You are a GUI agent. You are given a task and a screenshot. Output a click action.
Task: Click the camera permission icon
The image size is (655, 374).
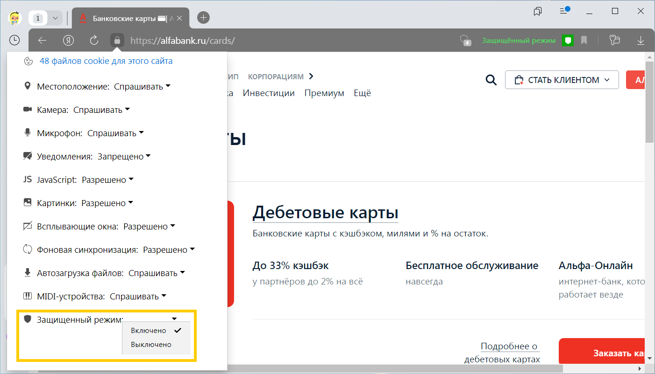(27, 110)
